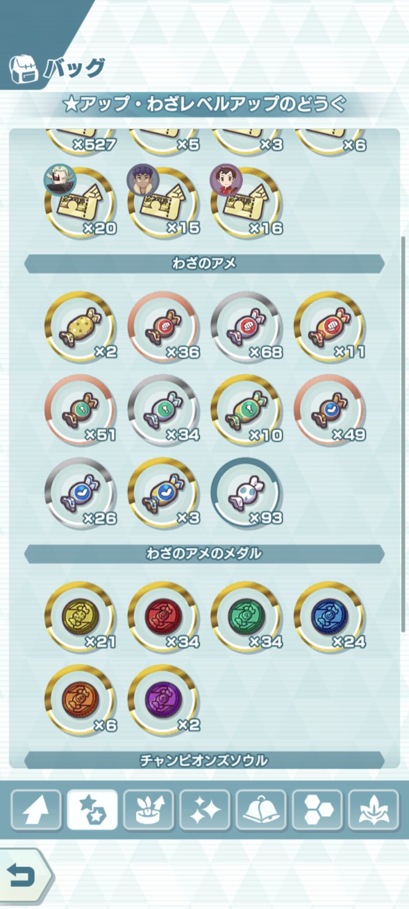Switch to the up-arrow level-up items tab
Screen dimensions: 409x909
pyautogui.click(x=36, y=810)
